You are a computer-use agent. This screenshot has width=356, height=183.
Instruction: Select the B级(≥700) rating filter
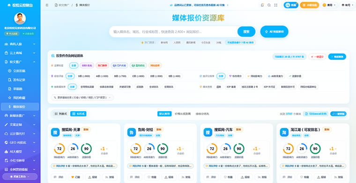click(x=120, y=76)
